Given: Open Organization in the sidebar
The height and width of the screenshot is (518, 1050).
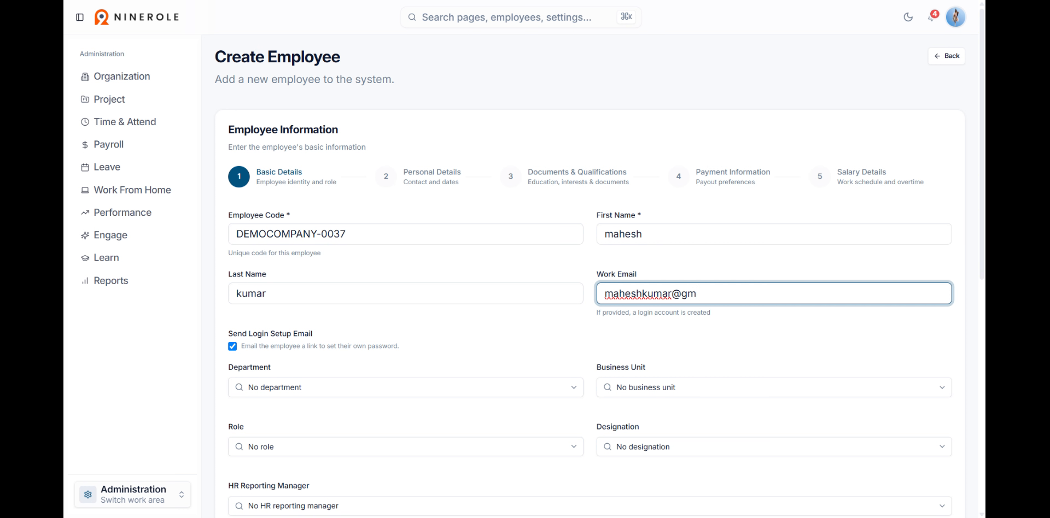Looking at the screenshot, I should pos(115,76).
